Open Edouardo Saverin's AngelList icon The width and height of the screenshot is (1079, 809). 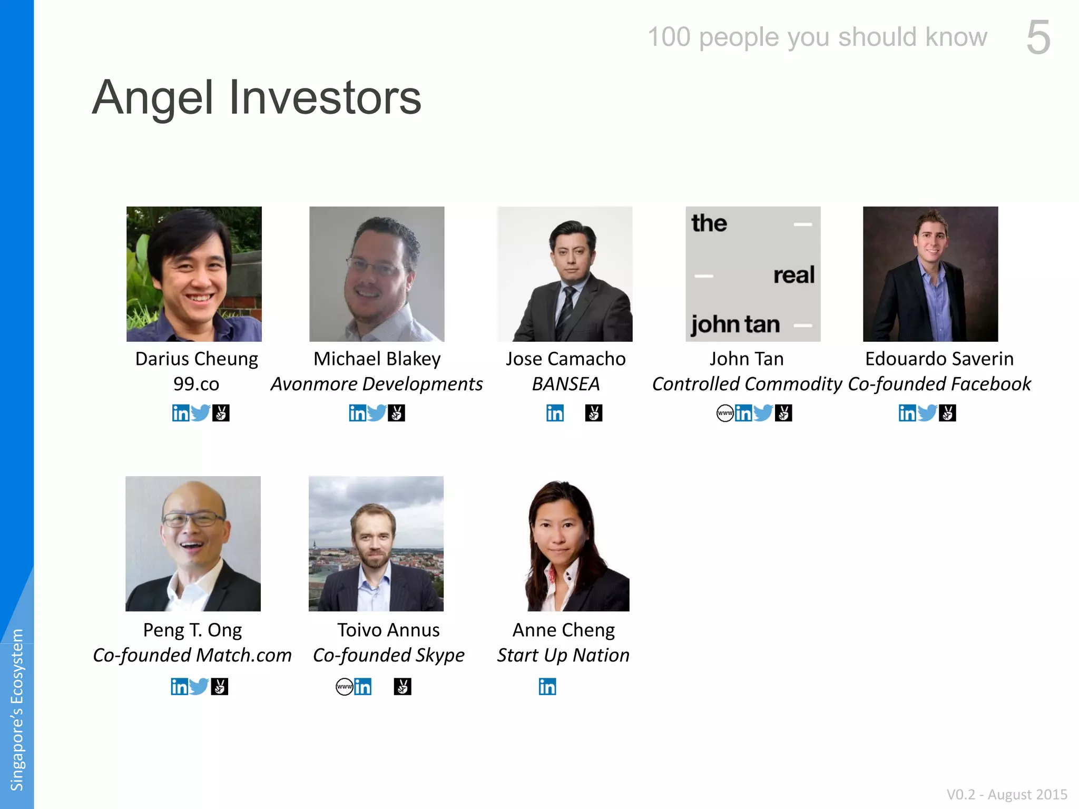point(947,413)
